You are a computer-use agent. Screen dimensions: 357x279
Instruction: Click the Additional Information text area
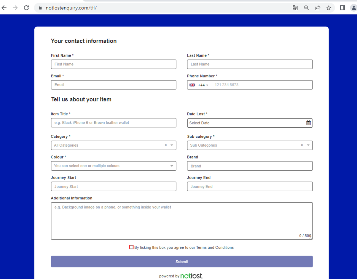(182, 221)
